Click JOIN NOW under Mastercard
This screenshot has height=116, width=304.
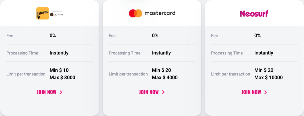pyautogui.click(x=149, y=92)
